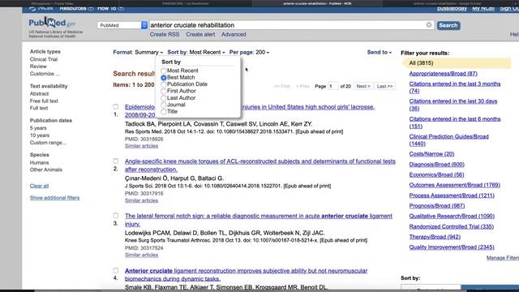Filter by Outcomes Assessment/Broad (1769)
Image resolution: width=519 pixels, height=292 pixels.
point(454,185)
